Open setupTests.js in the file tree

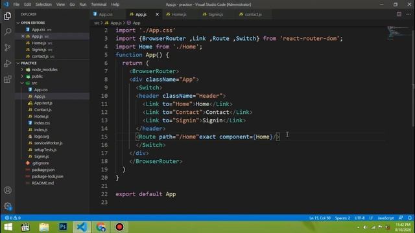(x=45, y=150)
